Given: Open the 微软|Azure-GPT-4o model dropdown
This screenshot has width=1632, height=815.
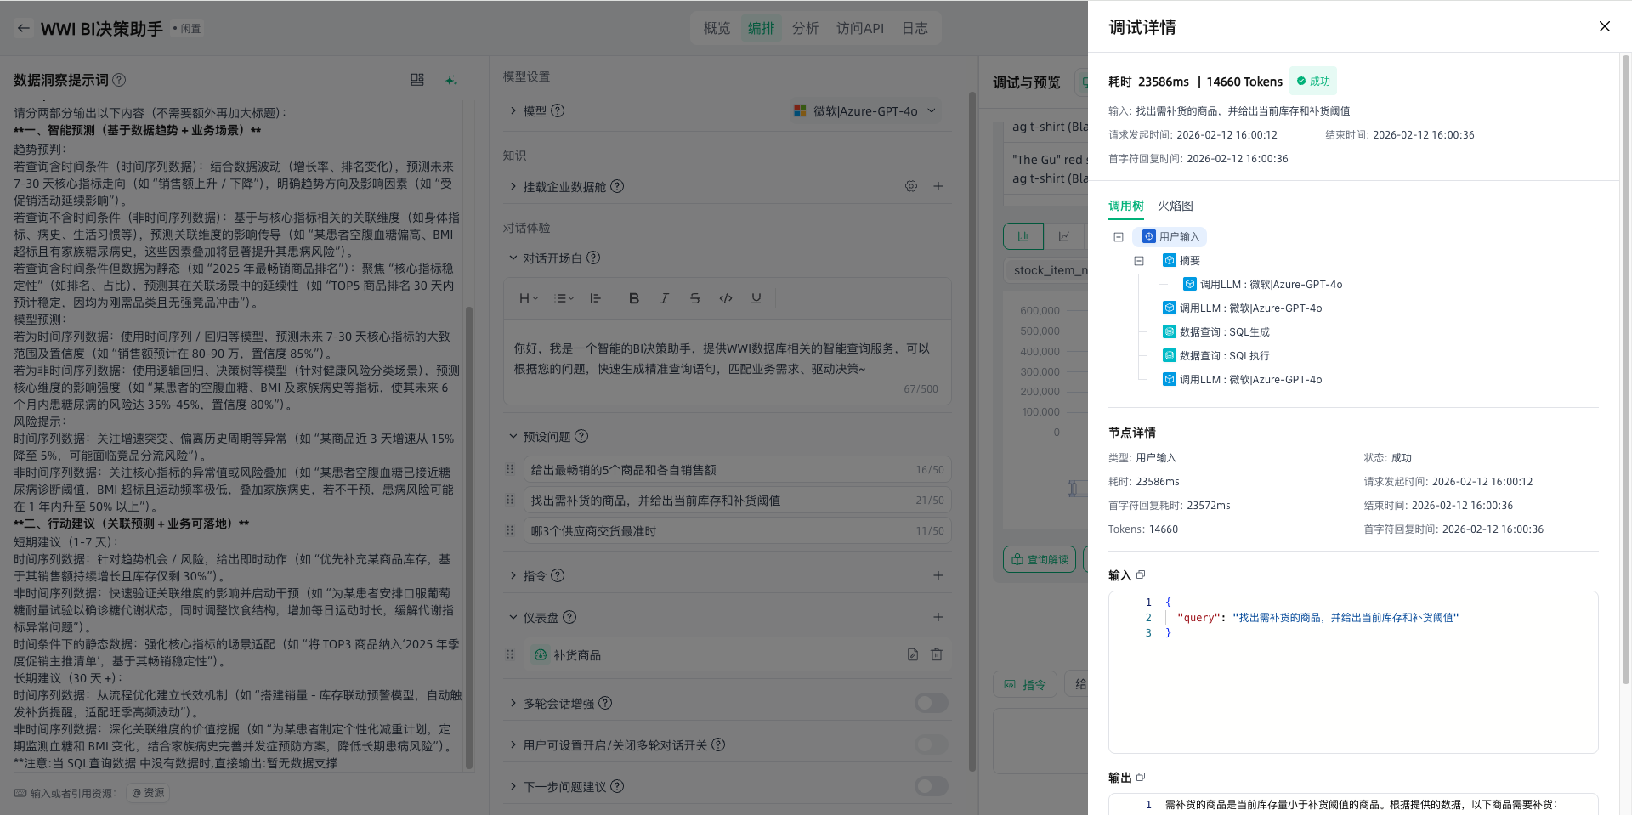Looking at the screenshot, I should click(x=864, y=111).
